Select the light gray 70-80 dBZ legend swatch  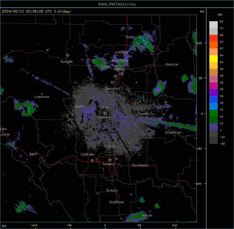213,25
